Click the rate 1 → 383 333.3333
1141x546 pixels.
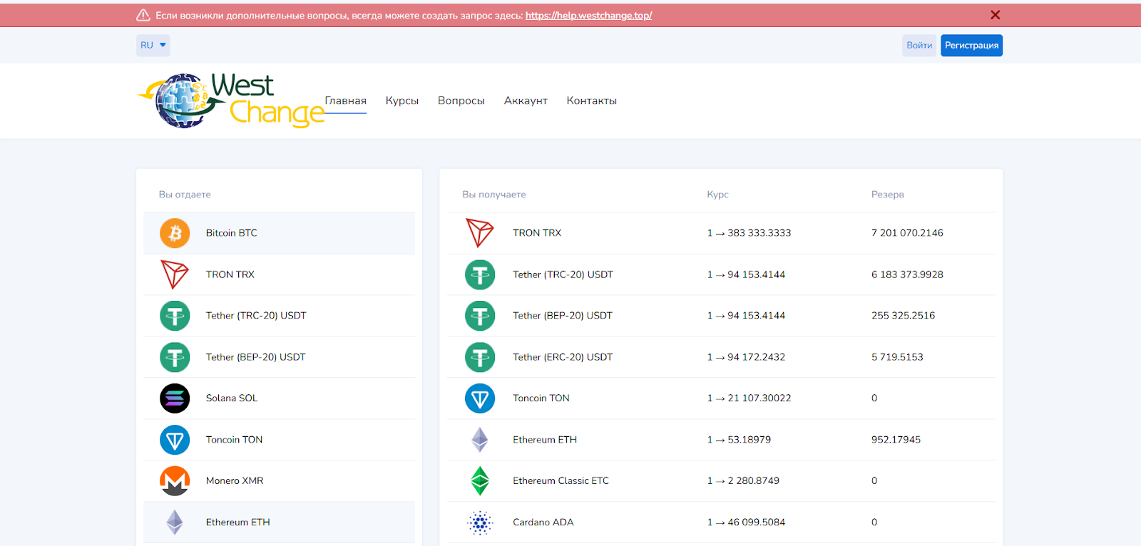[x=749, y=233]
